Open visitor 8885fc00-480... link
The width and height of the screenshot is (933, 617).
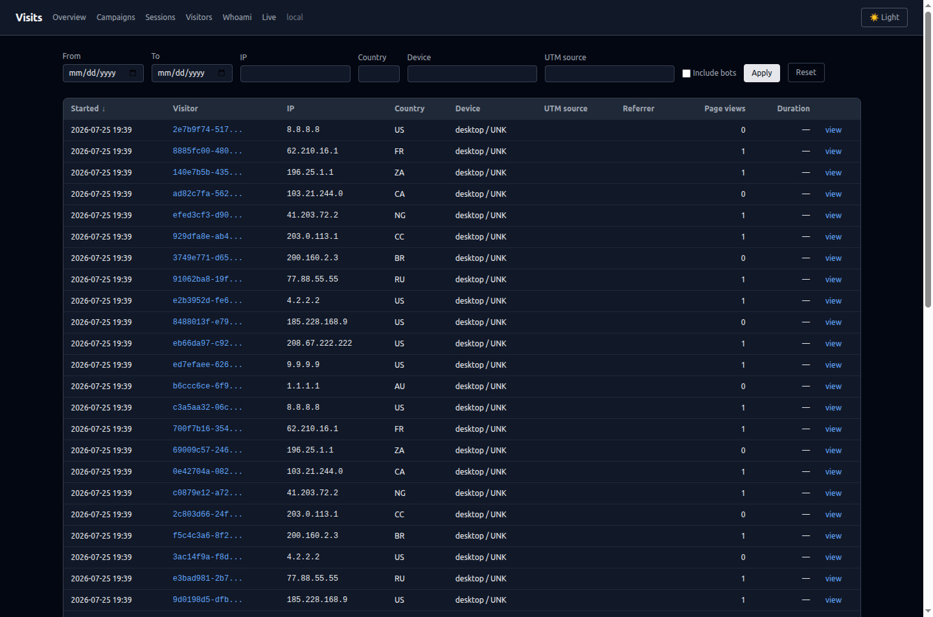[207, 151]
